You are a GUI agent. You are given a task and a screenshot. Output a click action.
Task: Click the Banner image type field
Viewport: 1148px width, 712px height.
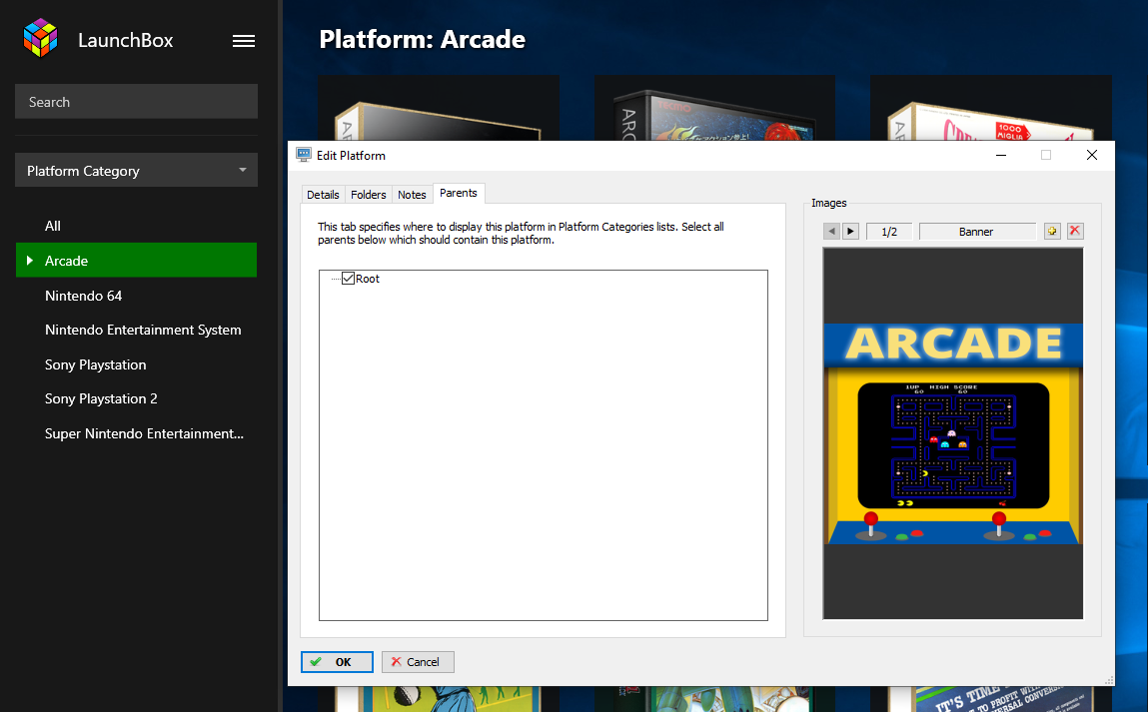click(x=977, y=232)
